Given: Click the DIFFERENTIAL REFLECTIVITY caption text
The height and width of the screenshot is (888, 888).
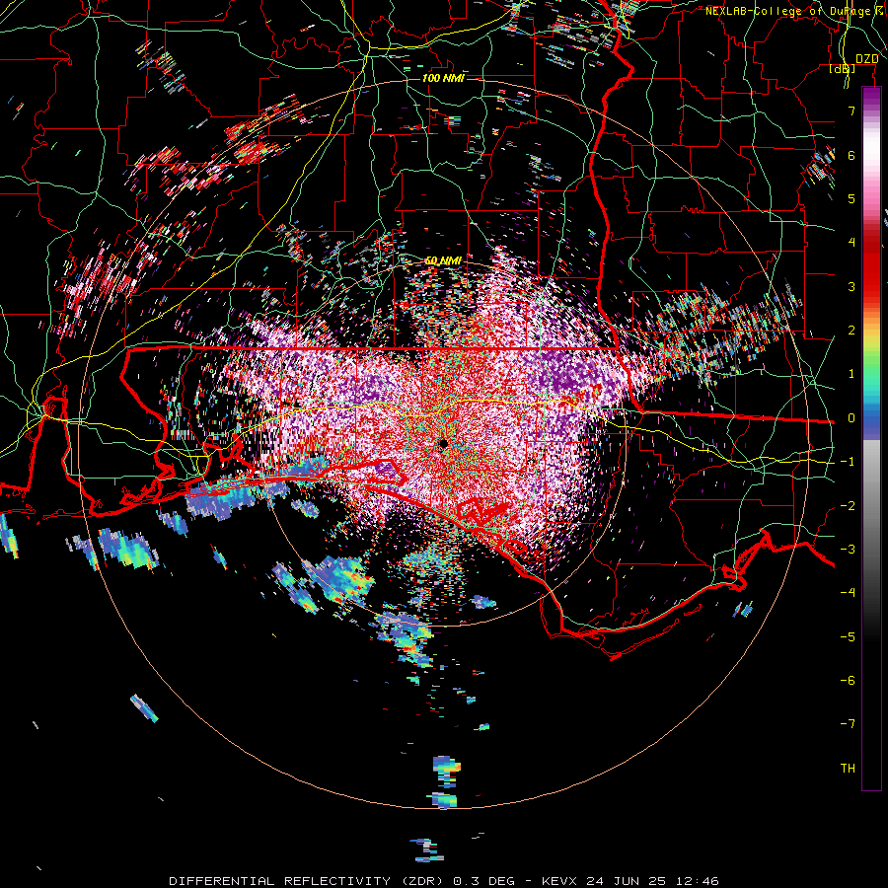Looking at the screenshot, I should tap(280, 881).
